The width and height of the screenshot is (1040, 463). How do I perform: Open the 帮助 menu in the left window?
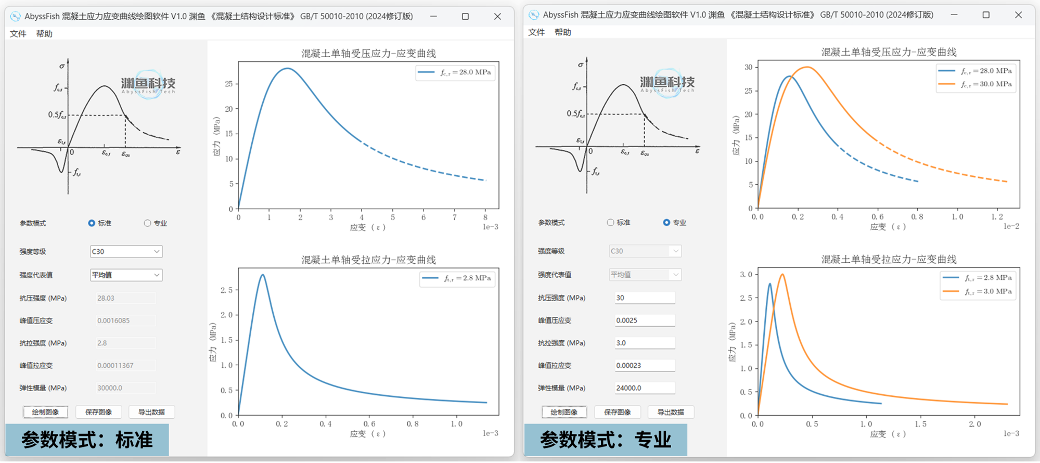pyautogui.click(x=44, y=34)
